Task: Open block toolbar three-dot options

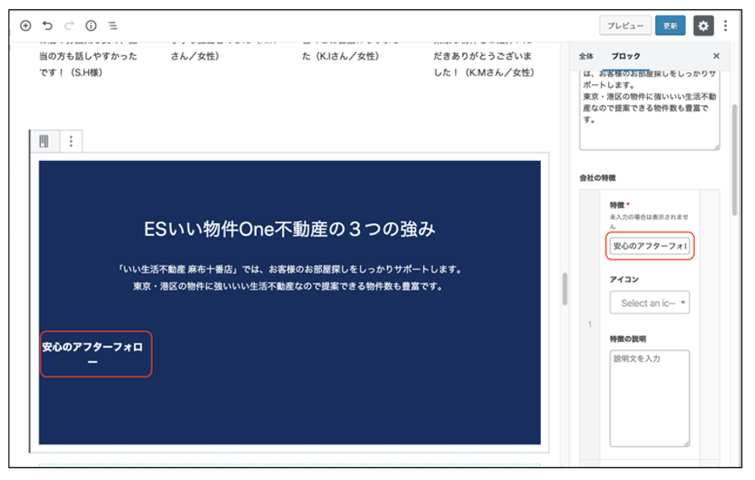Action: coord(70,142)
